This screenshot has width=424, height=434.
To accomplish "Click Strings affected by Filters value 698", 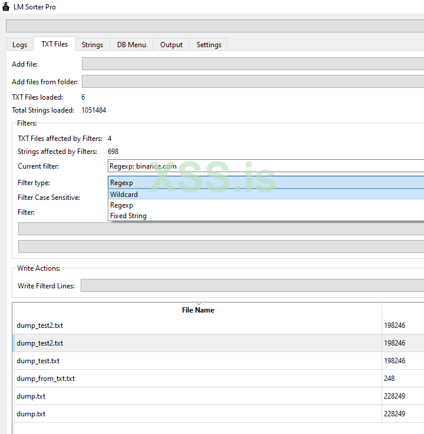I will point(113,152).
